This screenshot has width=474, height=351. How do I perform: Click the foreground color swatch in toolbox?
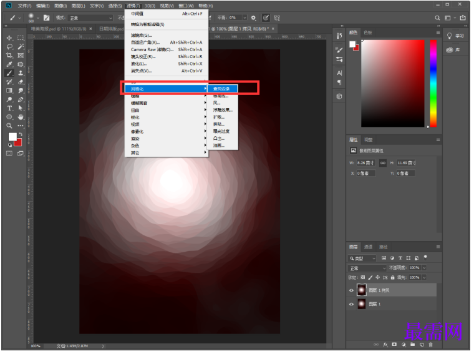coord(12,137)
